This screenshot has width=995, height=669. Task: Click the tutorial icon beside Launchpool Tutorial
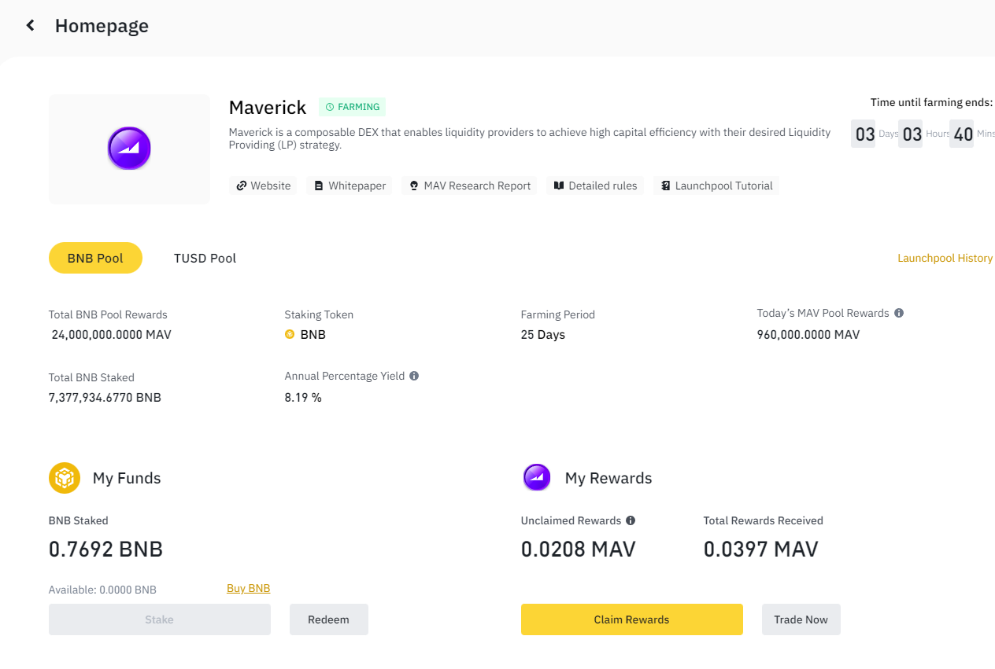point(666,186)
